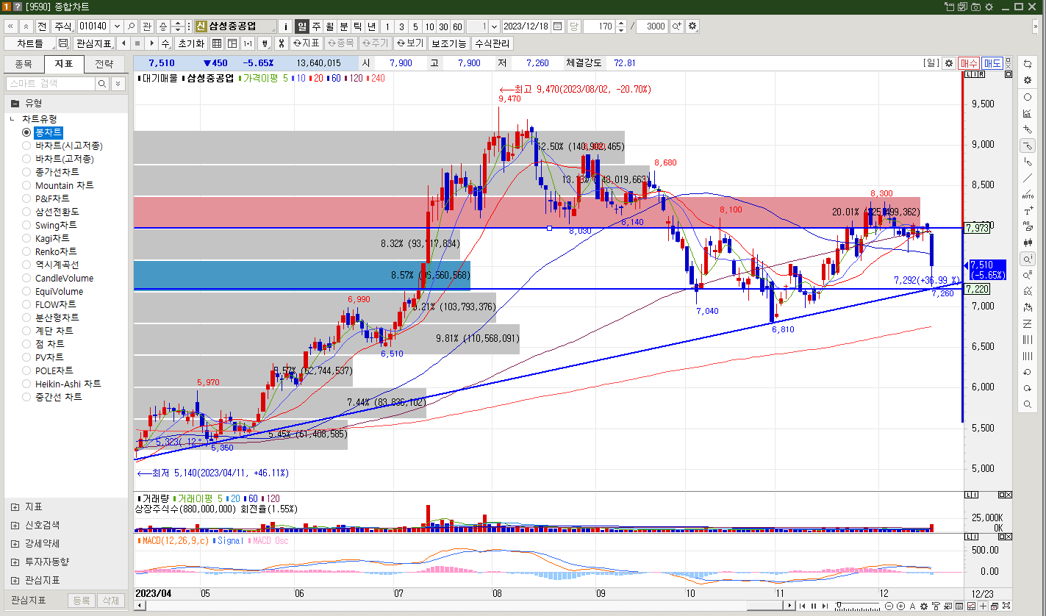Click the double-chevron beside smart search box
1046x616 pixels.
click(x=118, y=84)
